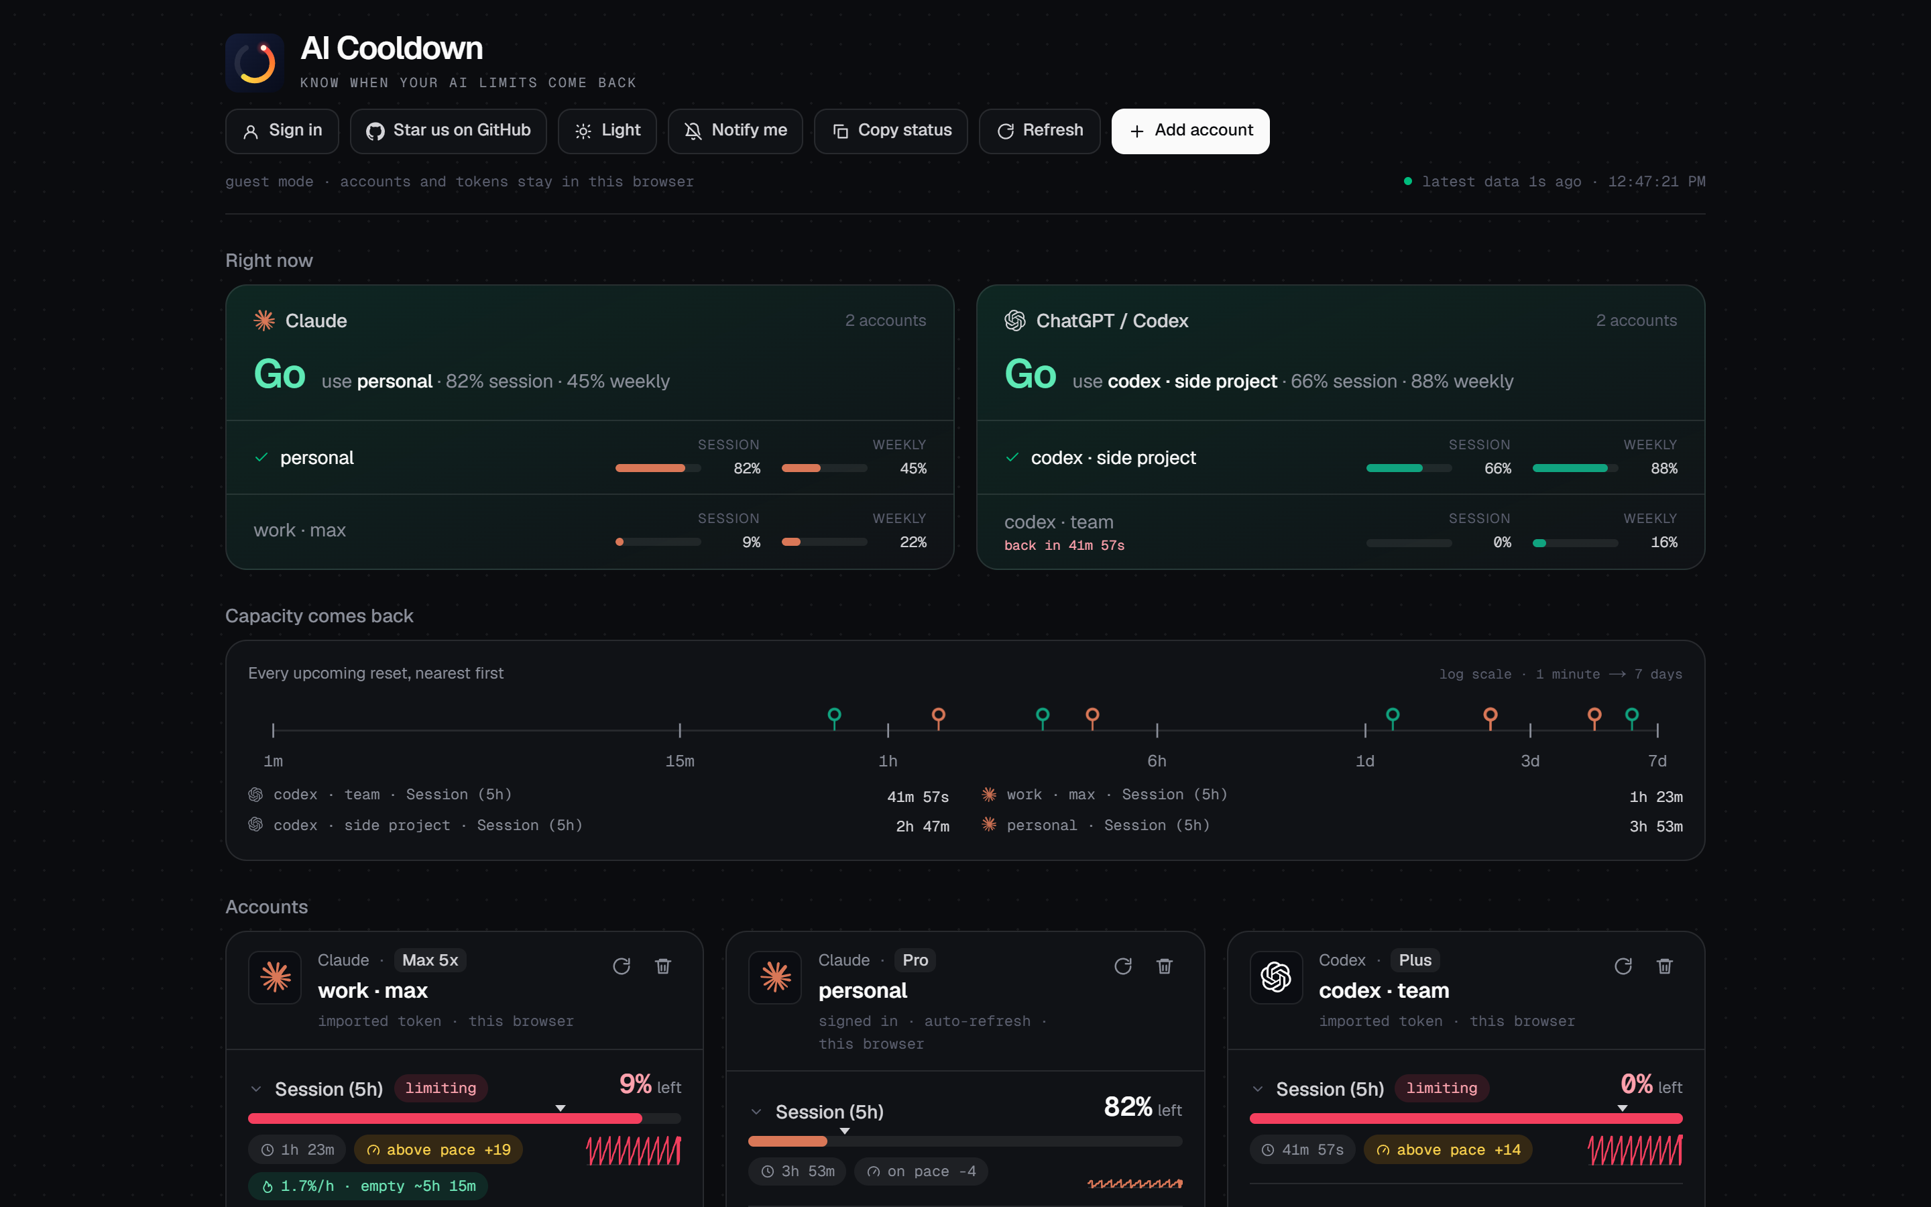Image resolution: width=1931 pixels, height=1207 pixels.
Task: Click the Claude icon beside personal reset entry
Action: coord(989,824)
